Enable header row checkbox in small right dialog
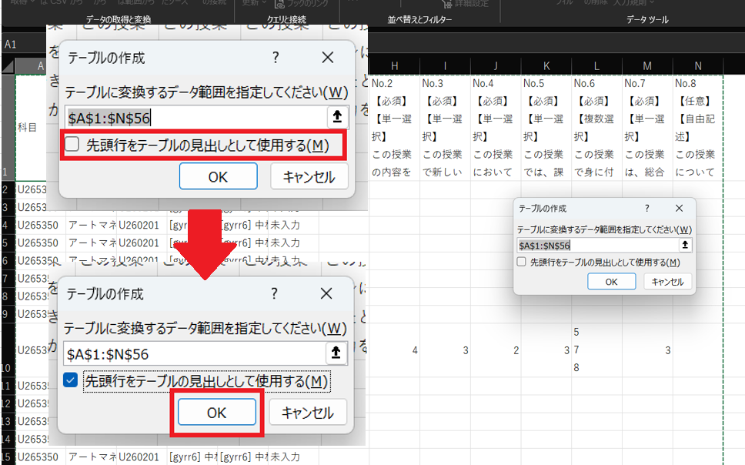745x465 pixels. click(x=522, y=263)
